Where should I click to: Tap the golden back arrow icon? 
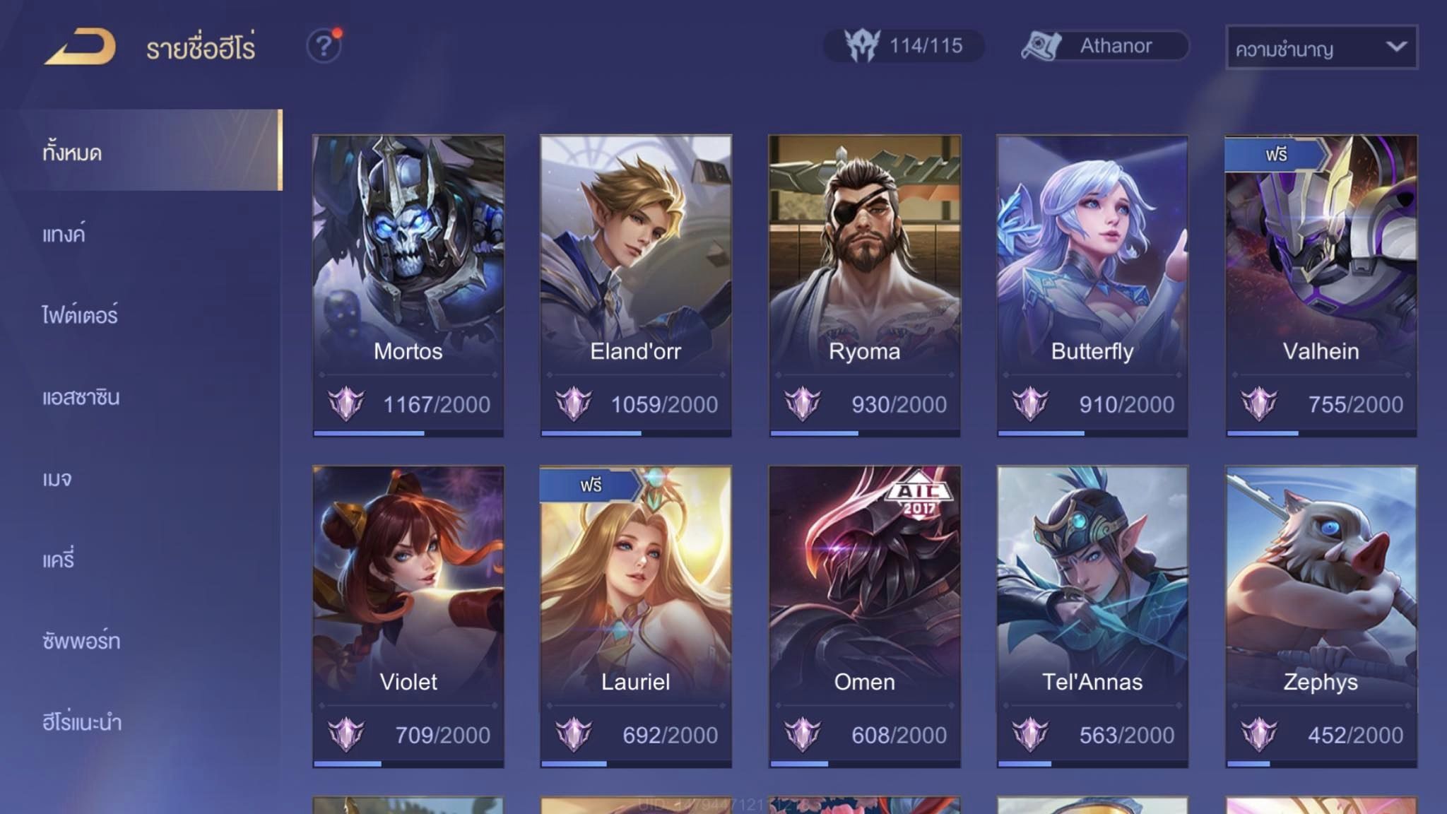coord(80,47)
